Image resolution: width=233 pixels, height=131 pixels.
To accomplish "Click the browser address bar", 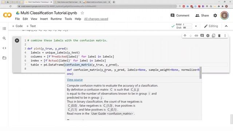I will click(96, 6).
